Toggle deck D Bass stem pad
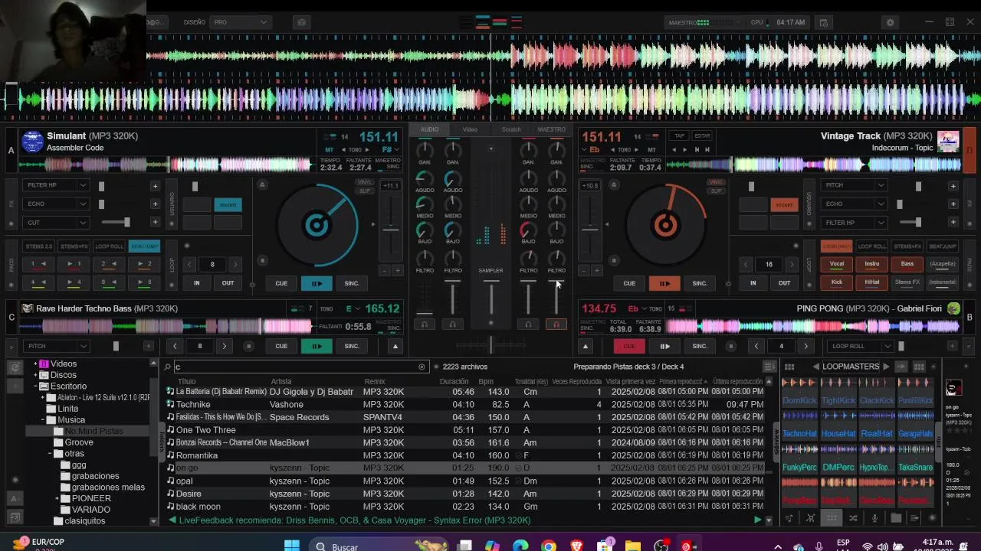981x551 pixels. 907,264
